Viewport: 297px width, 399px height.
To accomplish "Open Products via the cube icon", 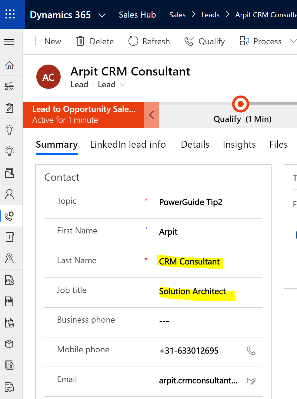I will click(9, 344).
